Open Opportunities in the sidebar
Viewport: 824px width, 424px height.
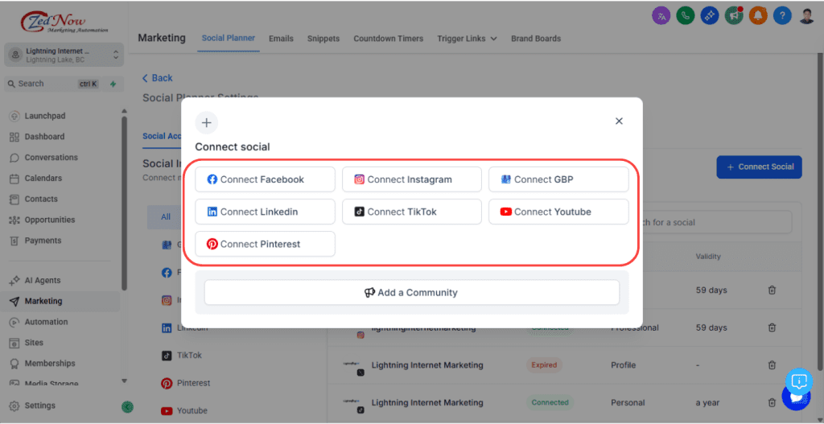pyautogui.click(x=49, y=220)
